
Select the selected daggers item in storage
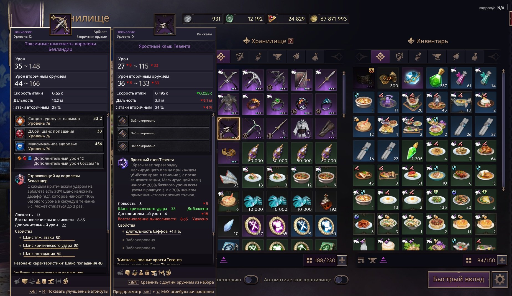coord(229,129)
